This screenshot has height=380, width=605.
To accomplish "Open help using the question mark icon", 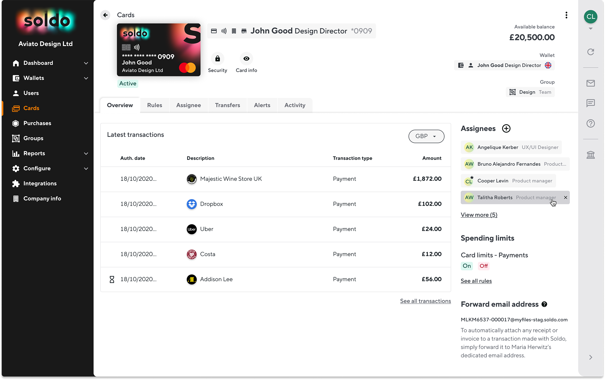I will click(x=591, y=123).
